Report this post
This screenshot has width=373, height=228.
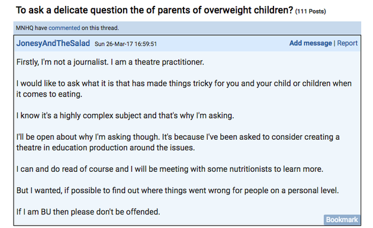(x=347, y=43)
